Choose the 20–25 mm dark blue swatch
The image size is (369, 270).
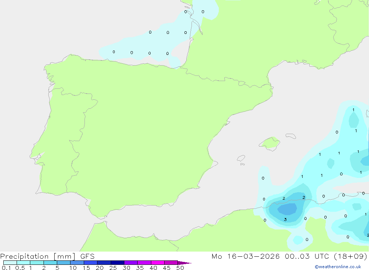tap(104, 263)
